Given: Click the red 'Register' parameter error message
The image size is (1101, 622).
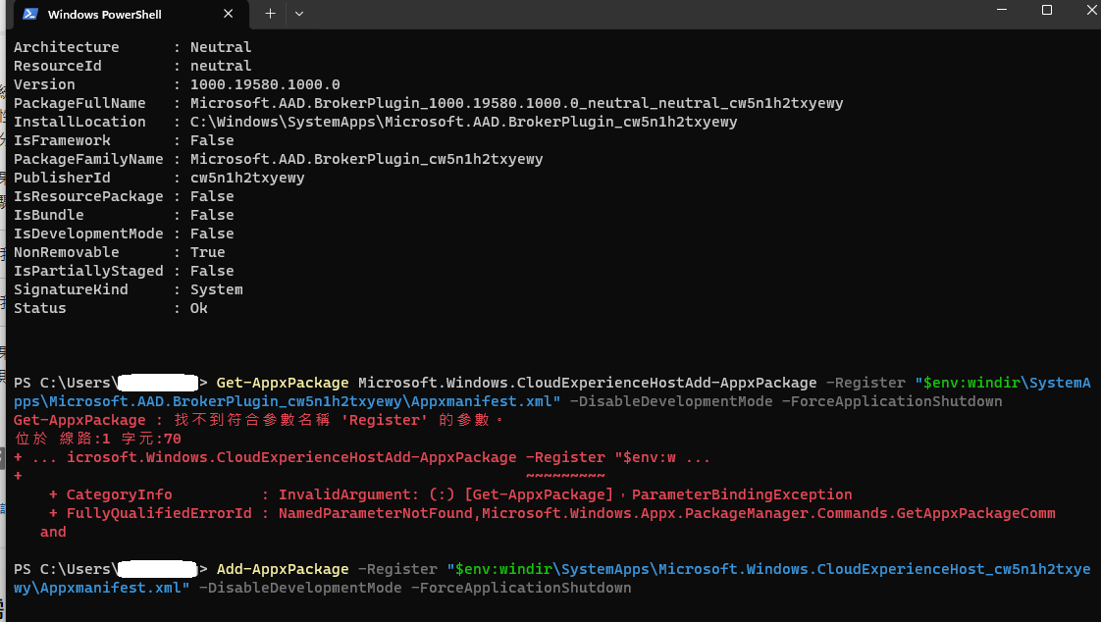Looking at the screenshot, I should [x=259, y=420].
